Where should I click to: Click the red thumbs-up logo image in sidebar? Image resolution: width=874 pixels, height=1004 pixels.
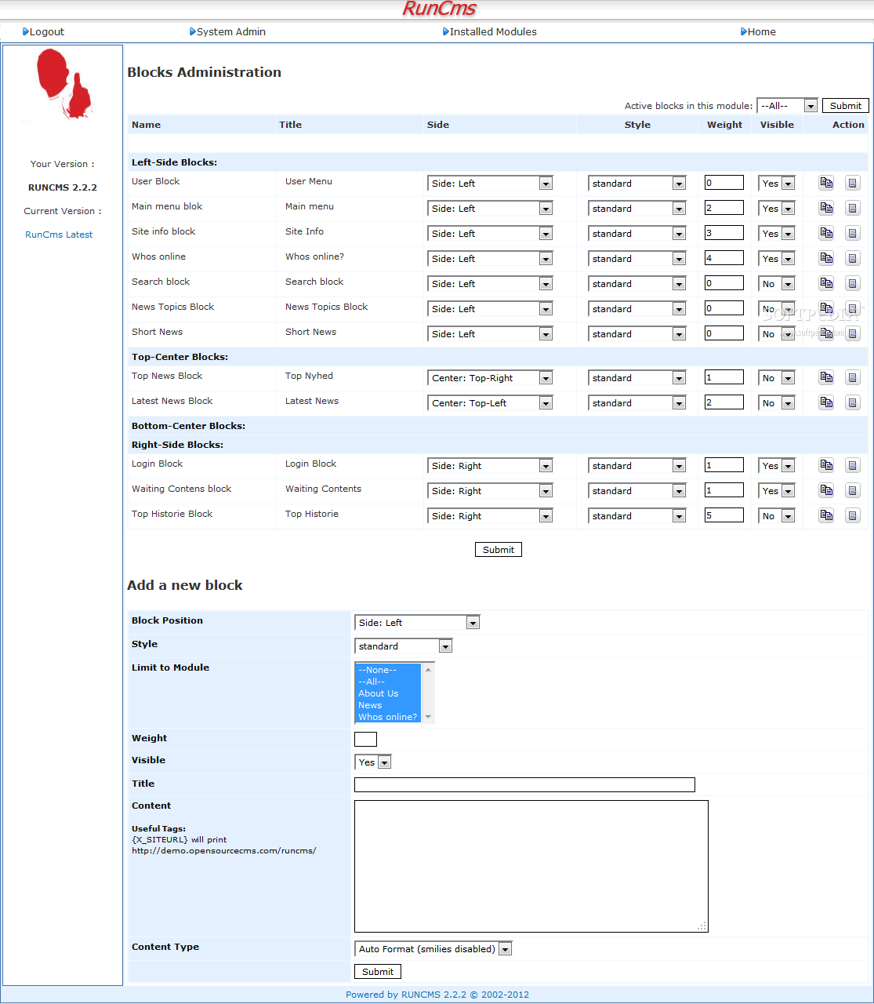(x=63, y=83)
